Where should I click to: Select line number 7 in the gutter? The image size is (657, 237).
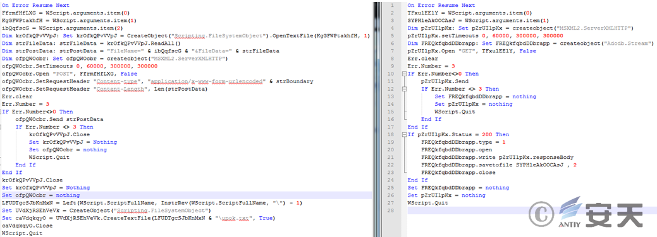point(391,51)
